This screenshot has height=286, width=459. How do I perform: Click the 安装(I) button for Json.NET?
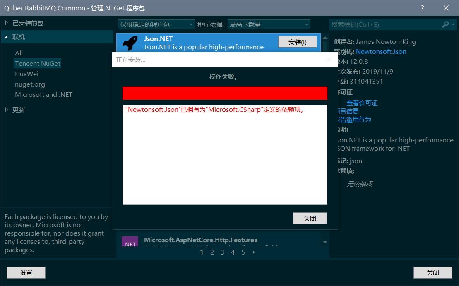pyautogui.click(x=298, y=42)
